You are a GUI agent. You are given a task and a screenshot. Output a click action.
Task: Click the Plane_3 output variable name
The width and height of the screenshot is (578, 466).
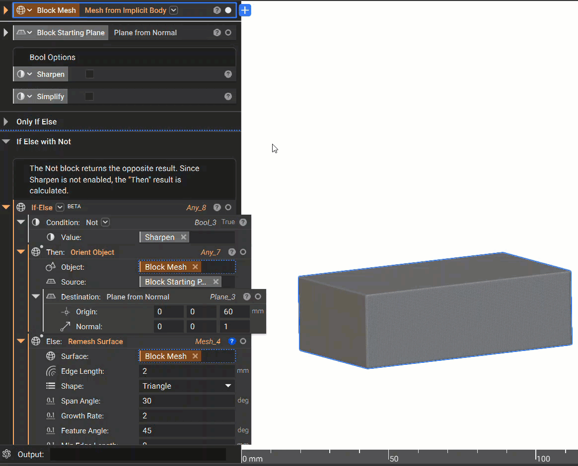pyautogui.click(x=222, y=296)
